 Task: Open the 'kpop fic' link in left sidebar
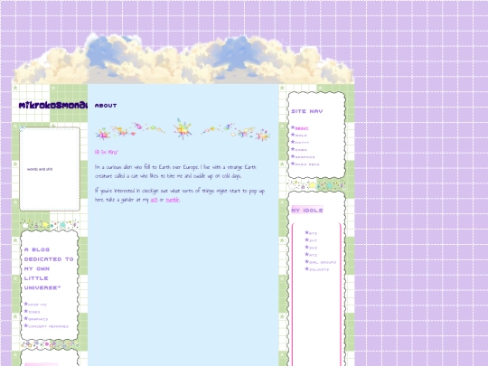pyautogui.click(x=37, y=305)
